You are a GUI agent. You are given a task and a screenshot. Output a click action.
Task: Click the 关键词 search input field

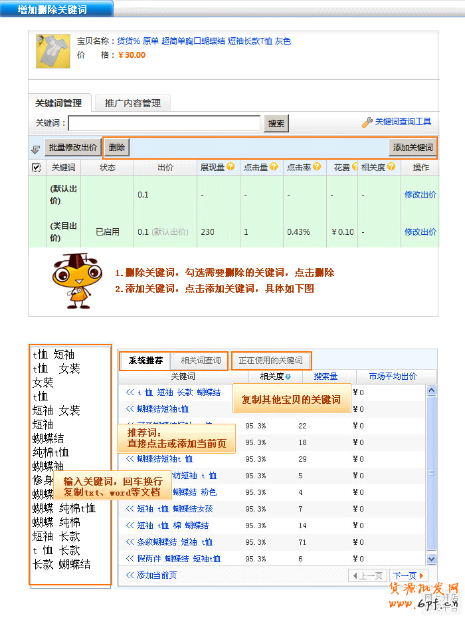coord(164,123)
